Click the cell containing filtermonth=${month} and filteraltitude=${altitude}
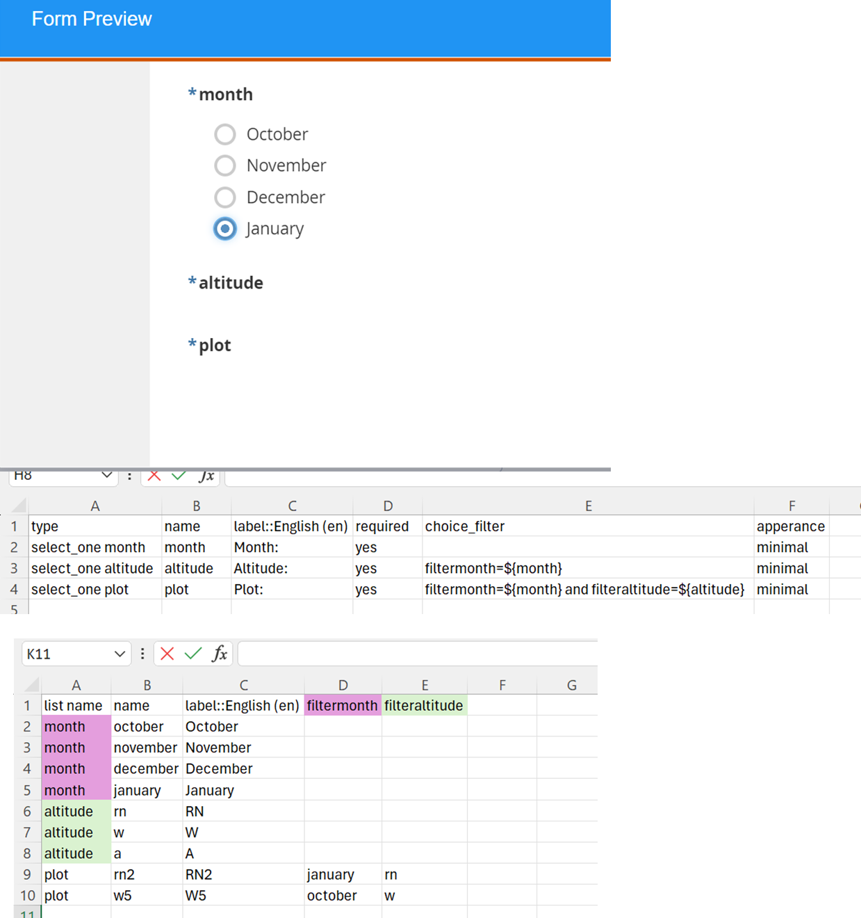The image size is (861, 918). click(x=584, y=589)
